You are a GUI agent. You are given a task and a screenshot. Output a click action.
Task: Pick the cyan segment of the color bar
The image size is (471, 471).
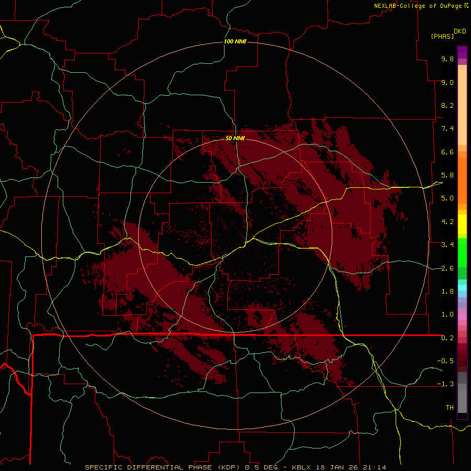tap(462, 288)
